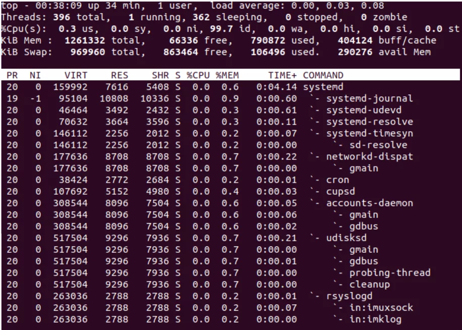Select the accounts-daemon process name

point(370,203)
